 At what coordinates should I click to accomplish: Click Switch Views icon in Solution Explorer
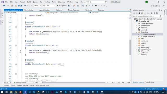coord(142,13)
